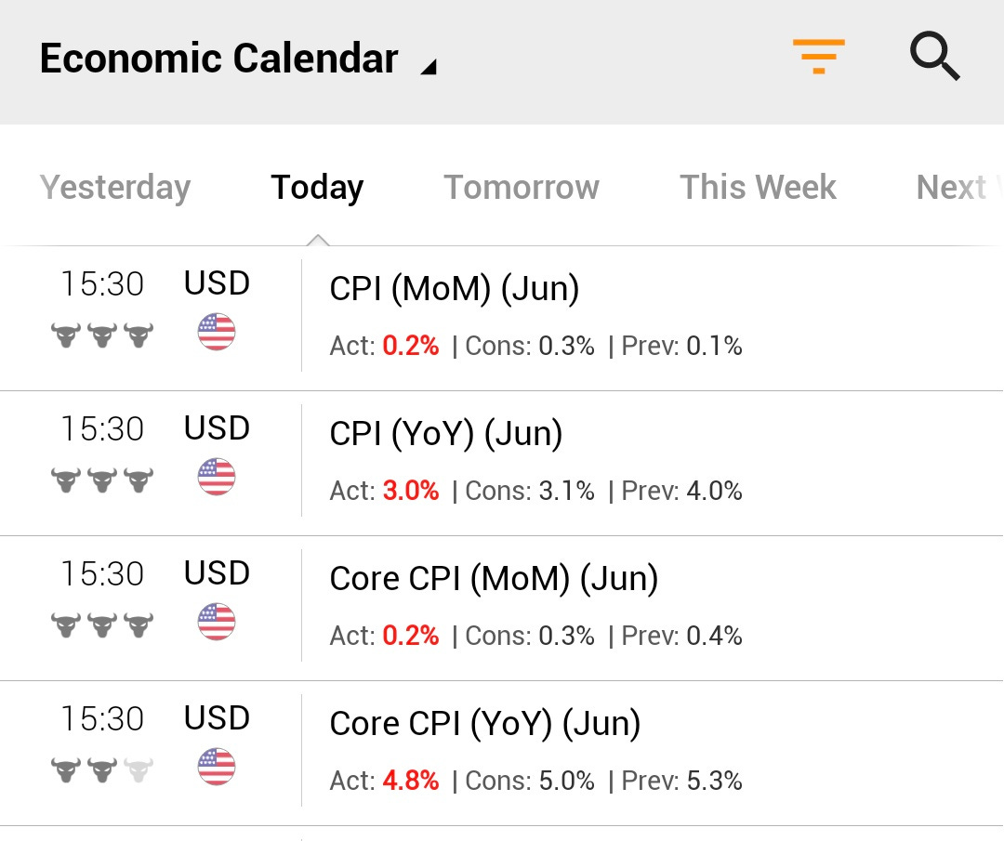The image size is (1004, 841).
Task: Switch to the Yesterday tab
Action: (x=115, y=188)
